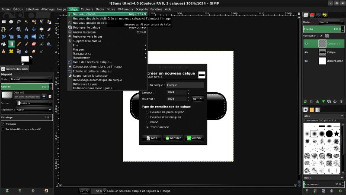Open the Fichier menu
Viewport: 346px width, 195px height.
[x=6, y=9]
